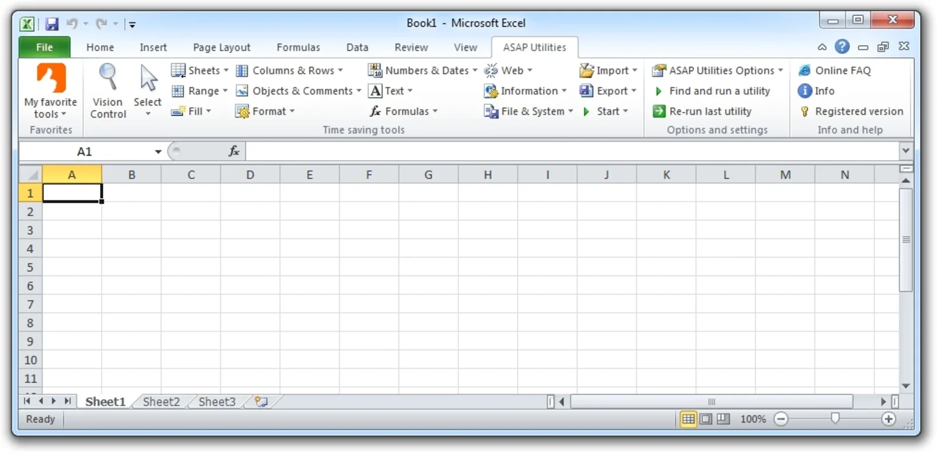937x456 pixels.
Task: Expand the Name Box dropdown
Action: click(158, 152)
